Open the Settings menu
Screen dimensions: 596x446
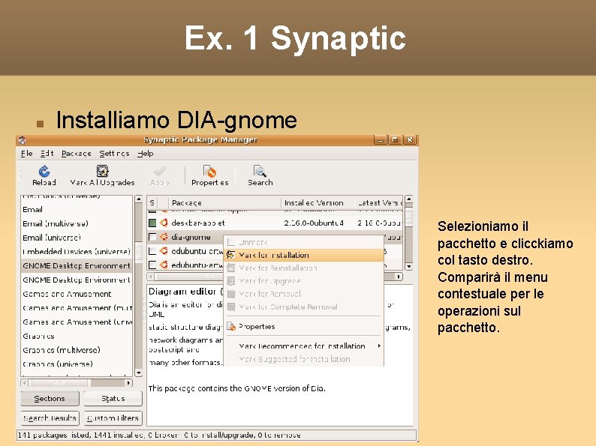(114, 154)
